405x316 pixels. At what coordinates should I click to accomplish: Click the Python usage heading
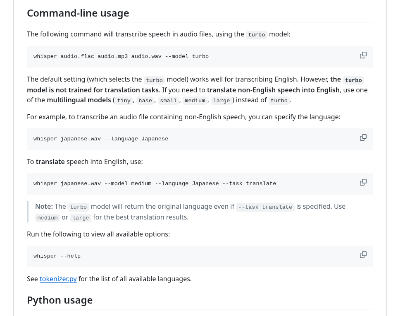pyautogui.click(x=60, y=300)
